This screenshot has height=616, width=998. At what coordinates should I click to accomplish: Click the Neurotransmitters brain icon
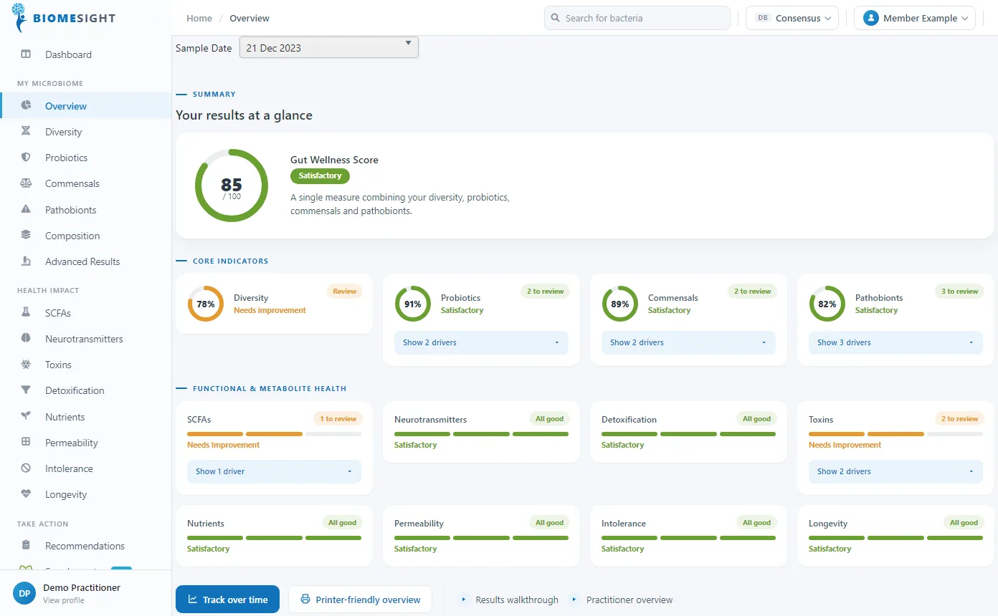coord(26,339)
